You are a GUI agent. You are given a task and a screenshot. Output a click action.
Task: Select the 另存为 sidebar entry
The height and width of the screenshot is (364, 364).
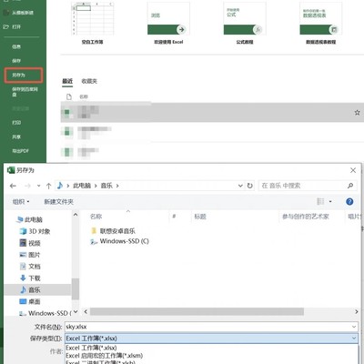coord(24,76)
